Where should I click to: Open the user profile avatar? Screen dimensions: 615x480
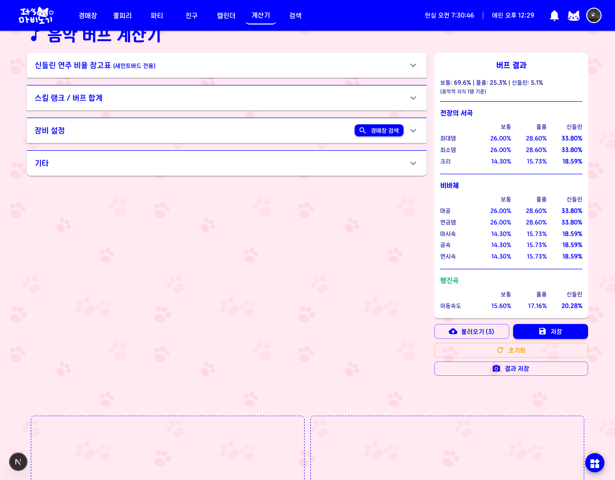[x=594, y=15]
